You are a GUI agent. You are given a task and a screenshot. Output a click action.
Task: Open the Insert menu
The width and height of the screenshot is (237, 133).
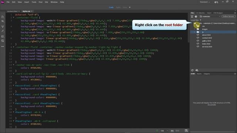point(27,2)
